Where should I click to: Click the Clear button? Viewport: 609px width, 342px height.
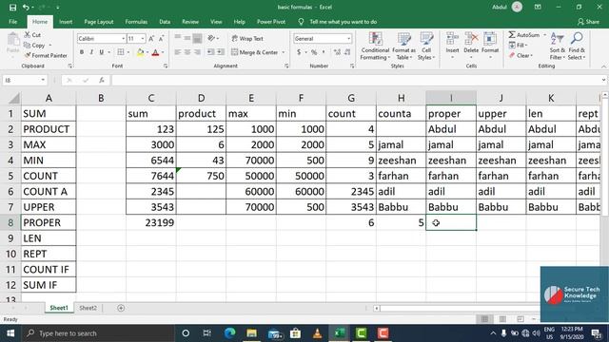[x=521, y=55]
